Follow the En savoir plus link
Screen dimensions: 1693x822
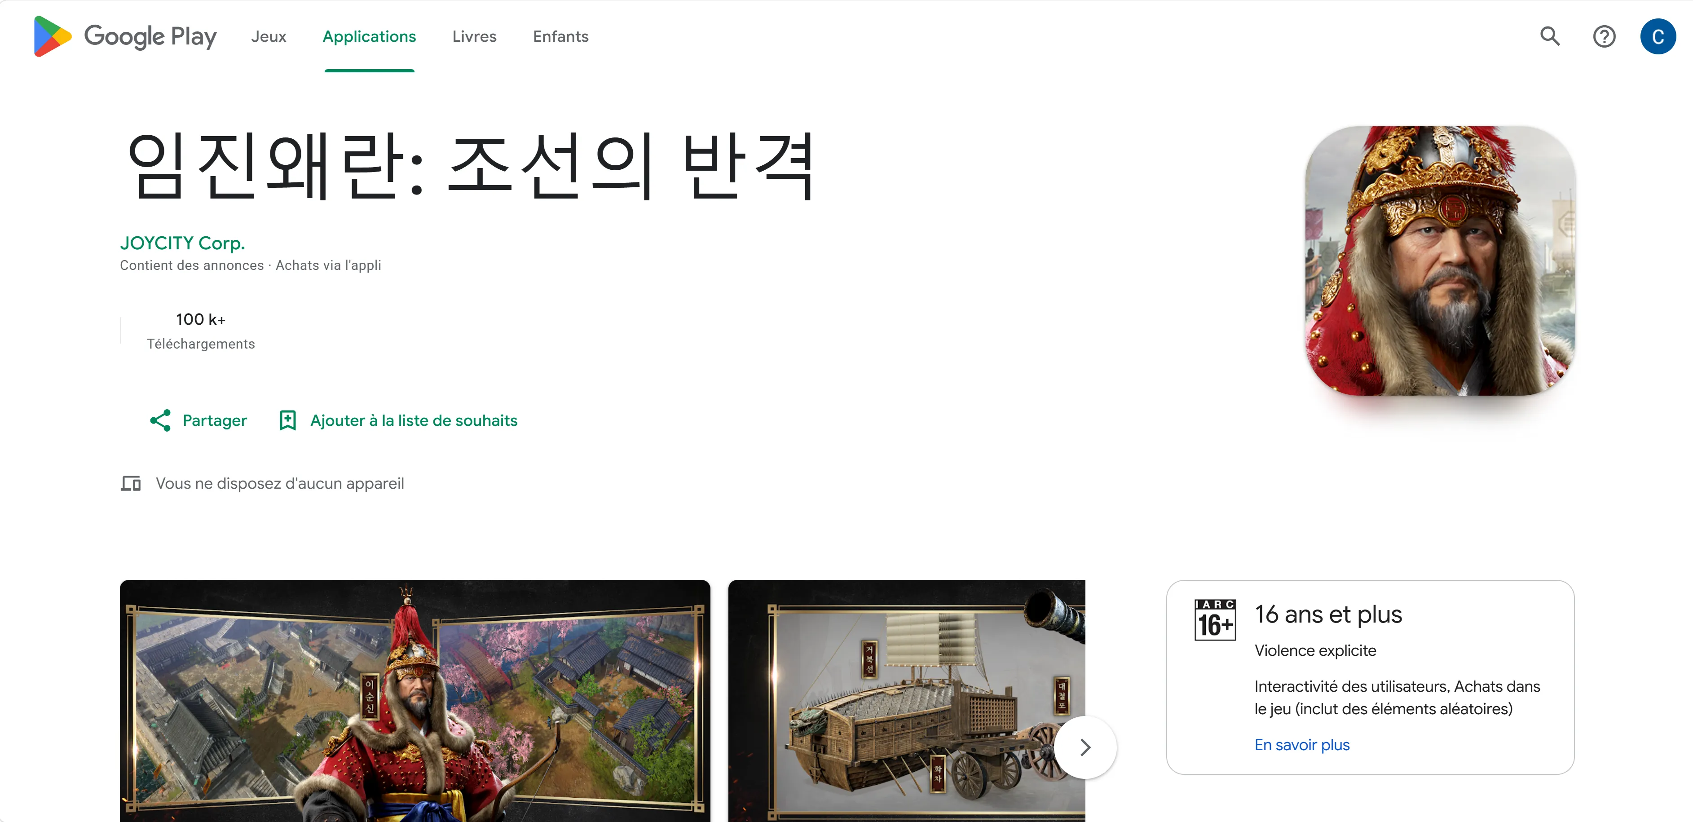(1302, 744)
